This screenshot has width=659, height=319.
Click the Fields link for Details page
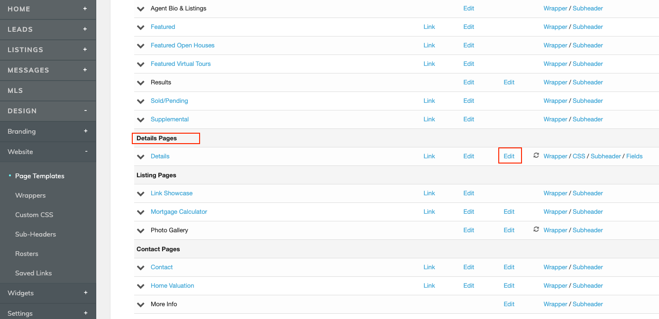tap(634, 156)
